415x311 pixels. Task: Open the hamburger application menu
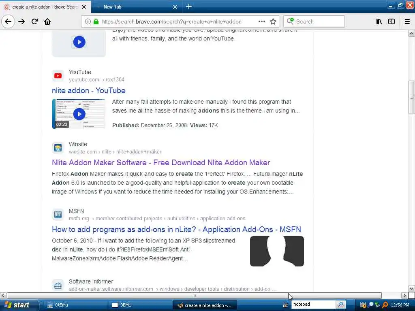[407, 21]
